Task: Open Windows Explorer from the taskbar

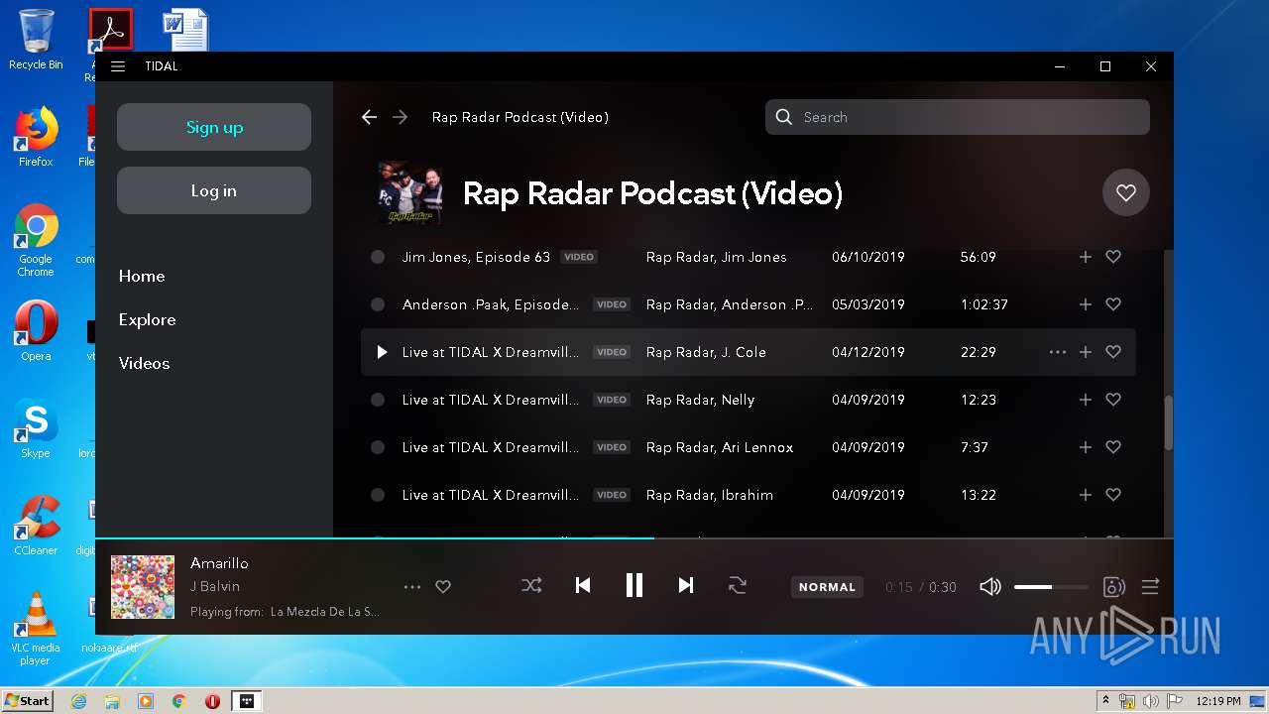Action: pyautogui.click(x=112, y=701)
